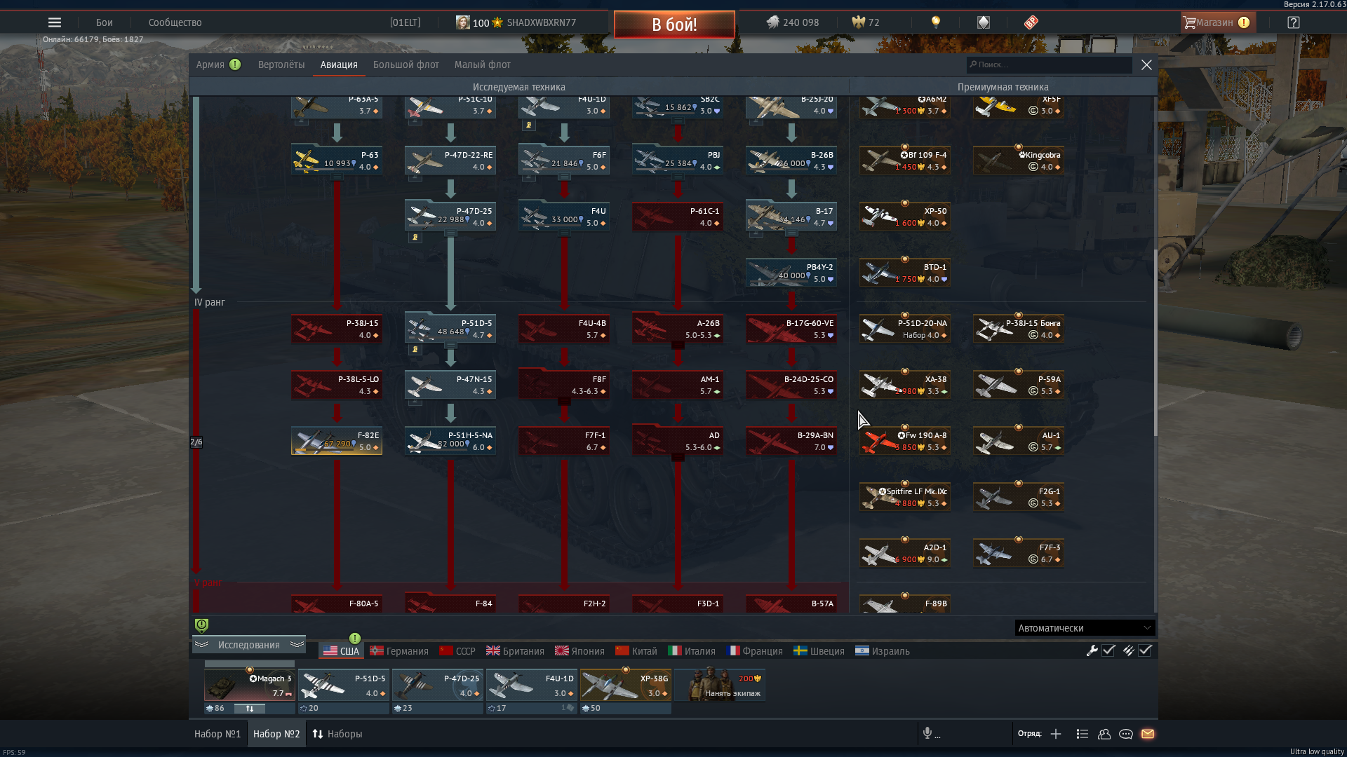Select the F8F aircraft group
Viewport: 1347px width, 757px height.
tap(564, 384)
